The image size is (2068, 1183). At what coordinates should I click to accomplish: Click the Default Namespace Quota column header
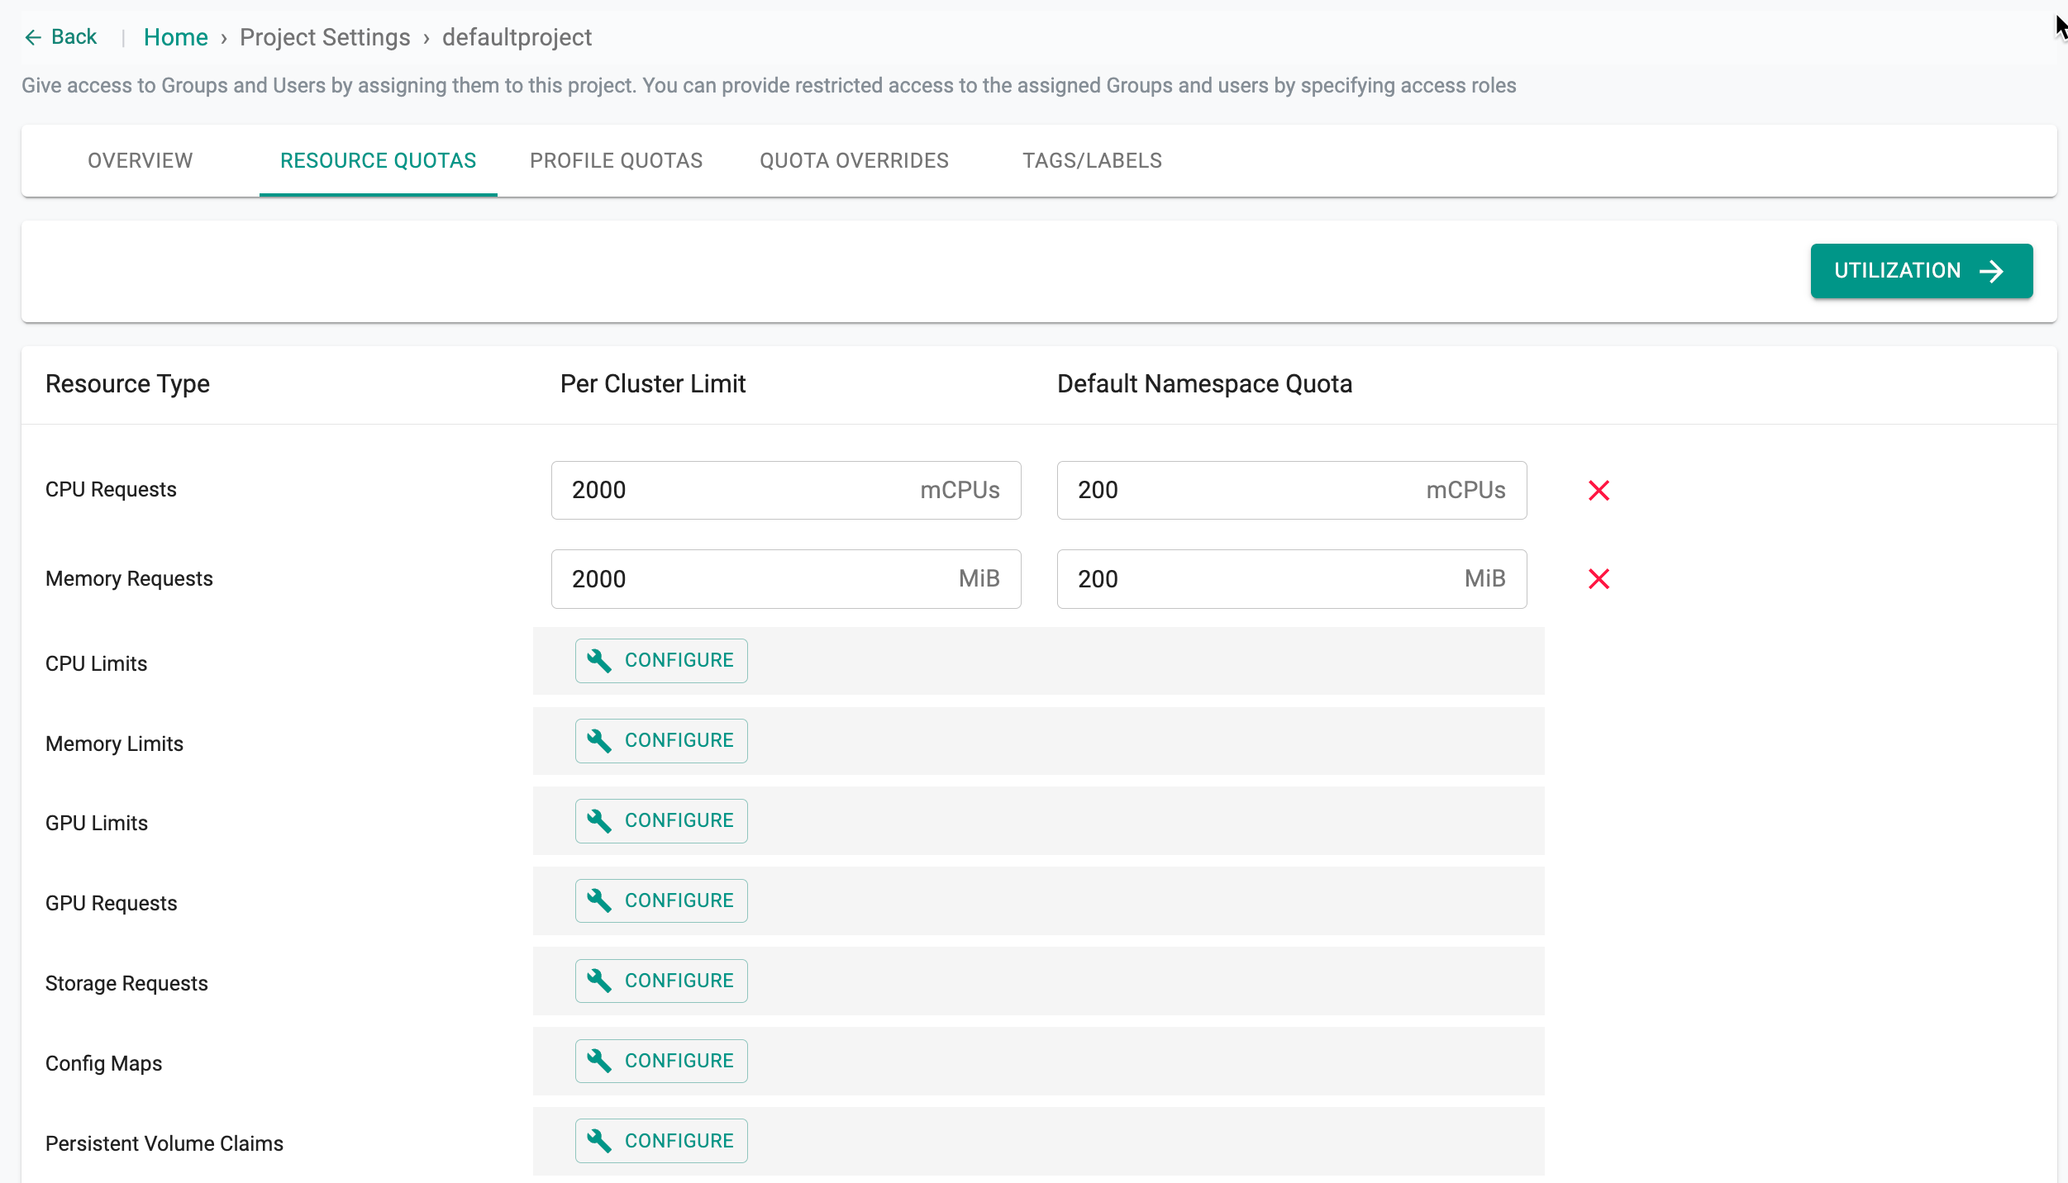coord(1204,384)
